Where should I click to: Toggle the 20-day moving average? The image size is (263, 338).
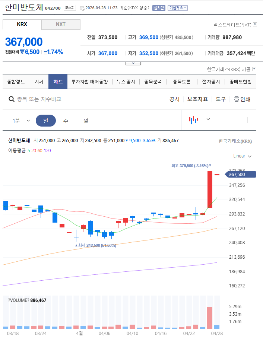pyautogui.click(x=34, y=151)
